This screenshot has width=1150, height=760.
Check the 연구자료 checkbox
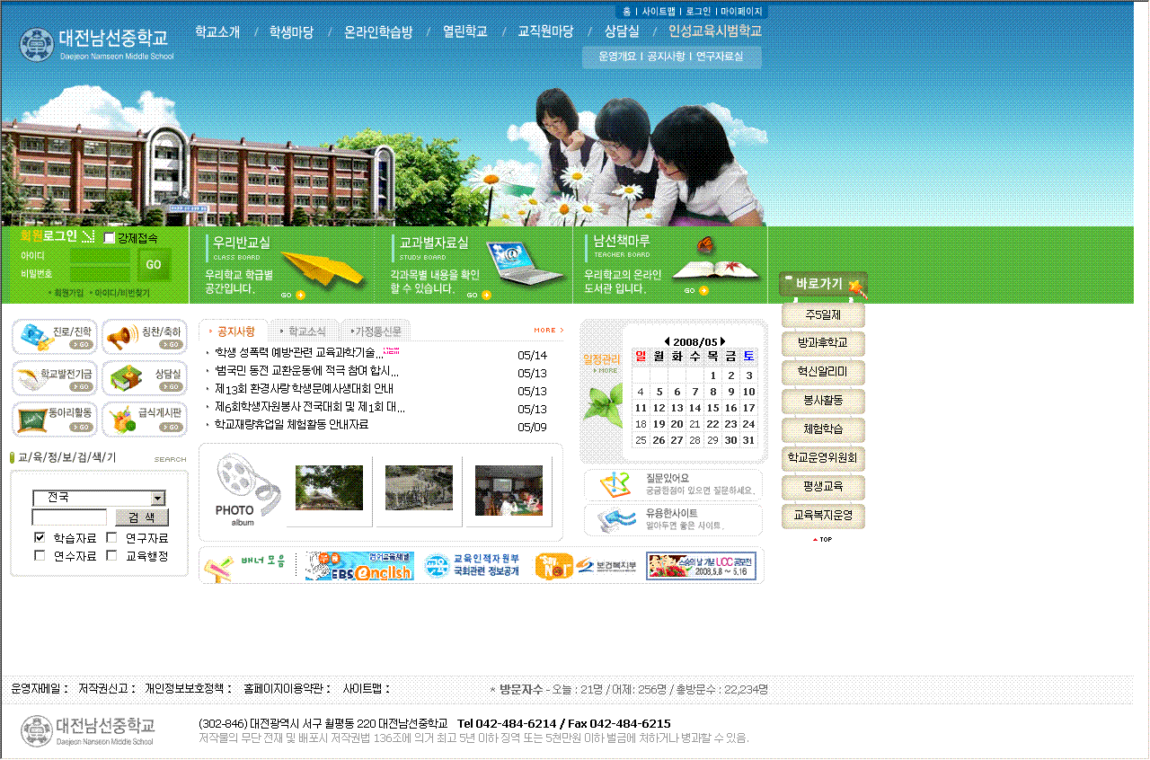point(111,537)
